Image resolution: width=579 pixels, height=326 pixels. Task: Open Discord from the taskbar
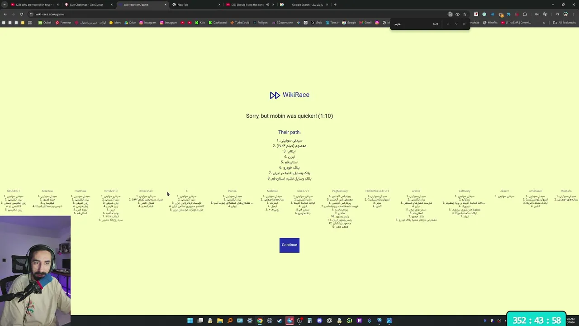point(319,321)
